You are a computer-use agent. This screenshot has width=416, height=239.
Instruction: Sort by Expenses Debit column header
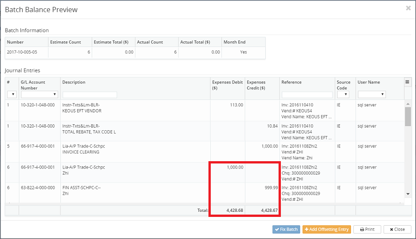click(227, 85)
